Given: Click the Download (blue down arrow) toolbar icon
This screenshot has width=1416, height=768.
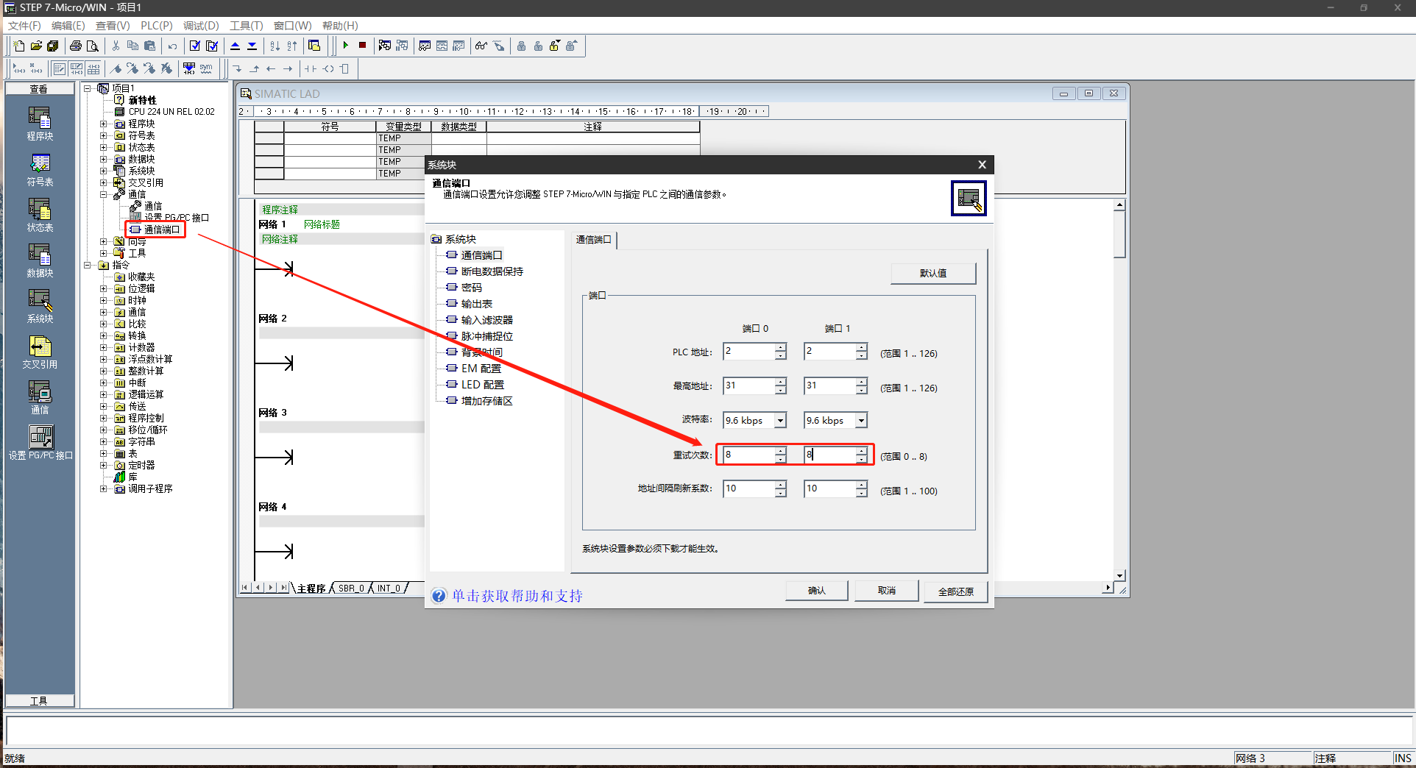Looking at the screenshot, I should coord(252,46).
